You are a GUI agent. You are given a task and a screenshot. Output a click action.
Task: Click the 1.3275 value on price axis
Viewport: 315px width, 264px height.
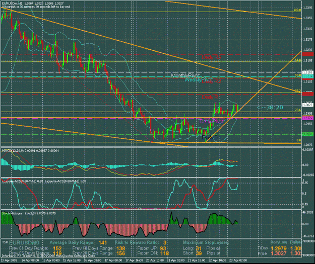tap(308, 40)
